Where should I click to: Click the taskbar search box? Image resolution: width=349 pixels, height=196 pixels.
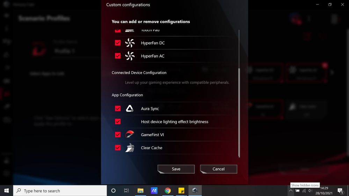60,191
